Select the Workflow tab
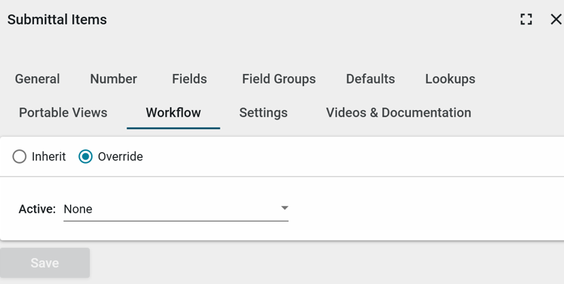 pos(173,113)
